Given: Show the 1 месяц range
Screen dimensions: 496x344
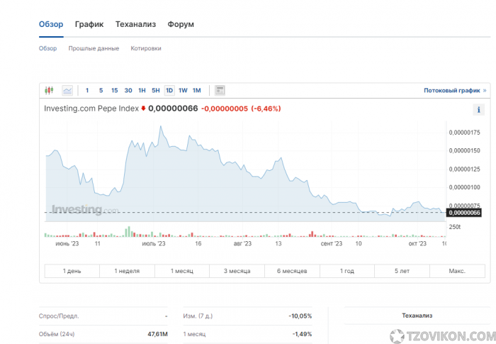Looking at the screenshot, I should [182, 271].
